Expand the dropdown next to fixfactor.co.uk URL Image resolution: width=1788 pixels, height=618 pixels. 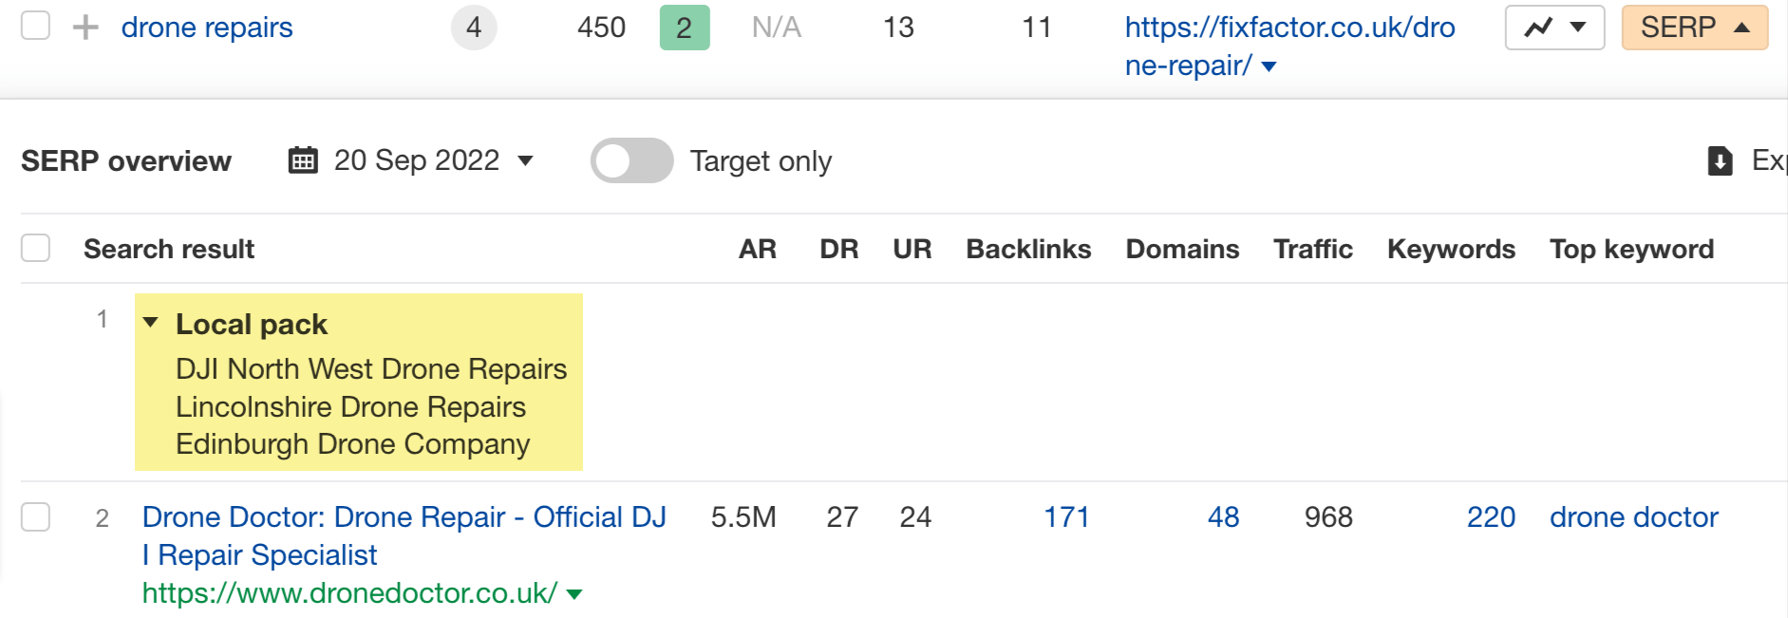click(1268, 66)
